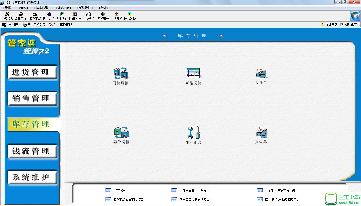Open 【帮助】 menu

click(x=104, y=8)
